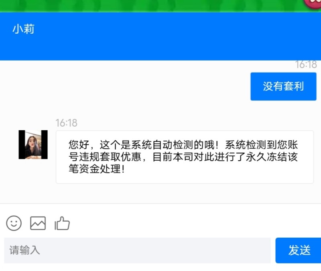321x271 pixels.
Task: Click the blue chat header bar
Action: (160, 36)
